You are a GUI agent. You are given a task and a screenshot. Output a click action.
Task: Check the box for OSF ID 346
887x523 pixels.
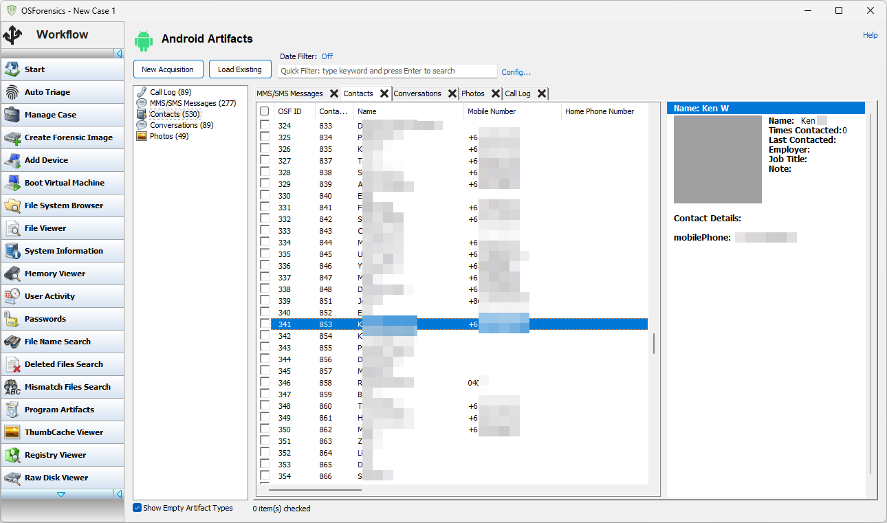coord(265,382)
